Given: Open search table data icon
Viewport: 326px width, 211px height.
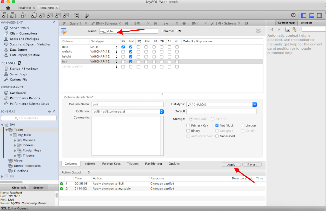Looking at the screenshot, I should [76, 15].
